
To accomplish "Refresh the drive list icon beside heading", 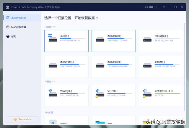I will (x=97, y=18).
